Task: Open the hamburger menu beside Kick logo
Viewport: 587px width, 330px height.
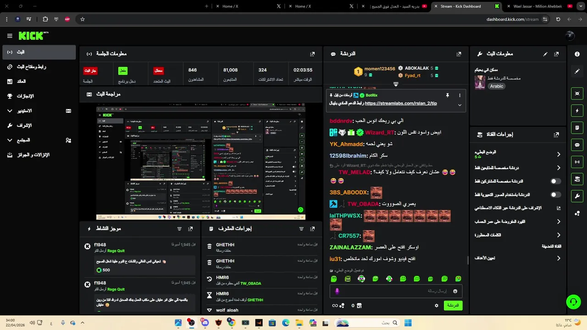Action: pos(10,36)
